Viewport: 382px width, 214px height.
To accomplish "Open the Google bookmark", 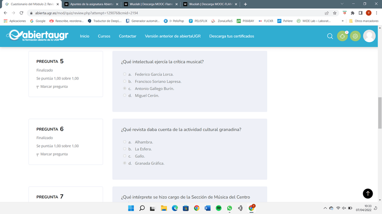I will click(x=38, y=21).
